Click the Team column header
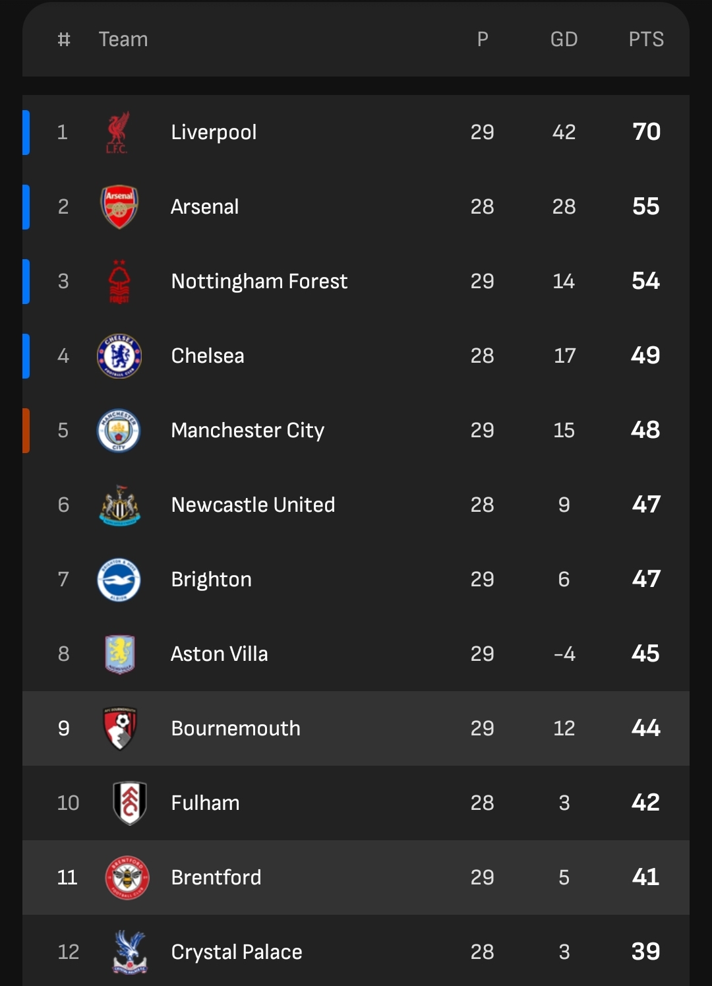712x986 pixels. pos(123,40)
